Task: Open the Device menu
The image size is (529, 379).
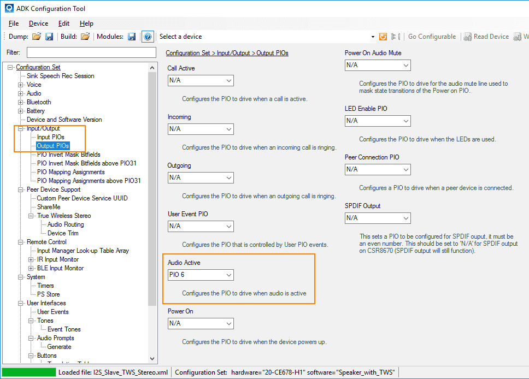Action: click(38, 23)
